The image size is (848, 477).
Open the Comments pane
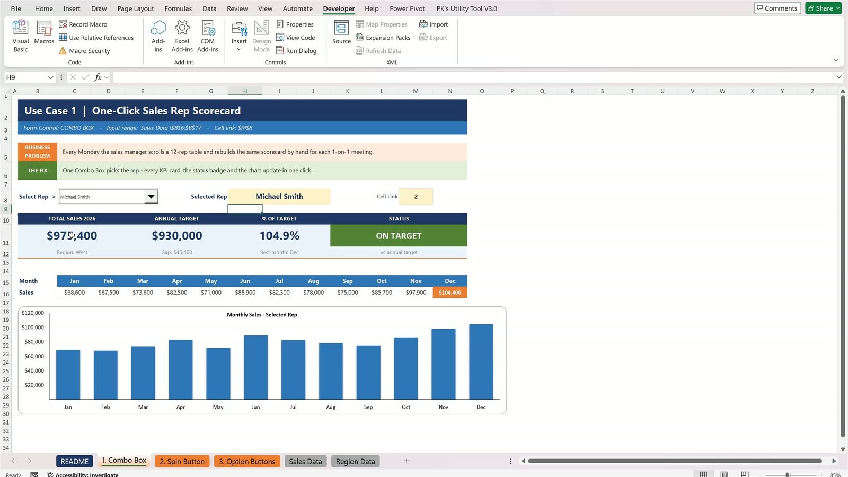(777, 8)
